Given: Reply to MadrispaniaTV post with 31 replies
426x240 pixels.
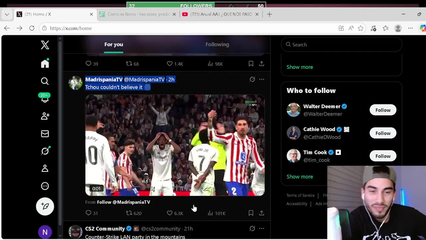Looking at the screenshot, I should pos(92,213).
